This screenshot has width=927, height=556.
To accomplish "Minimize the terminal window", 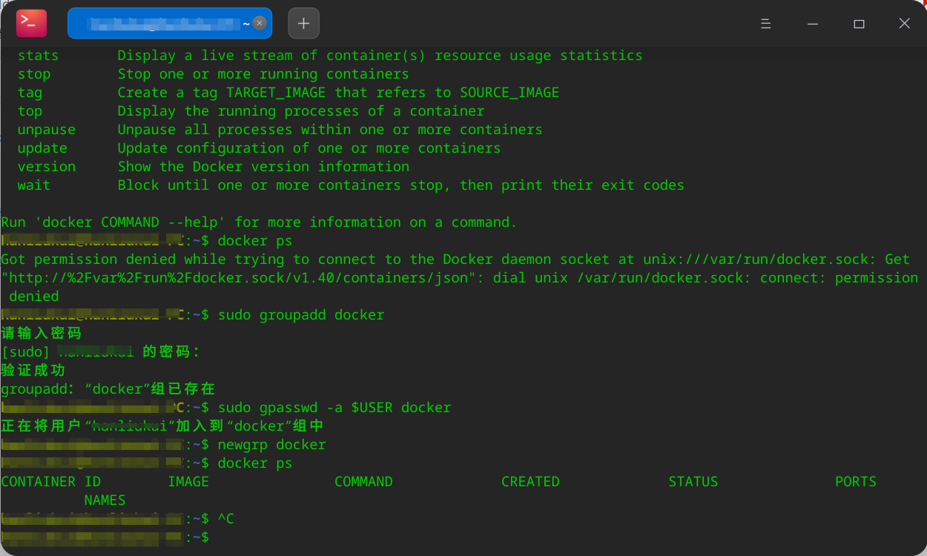I will point(813,24).
